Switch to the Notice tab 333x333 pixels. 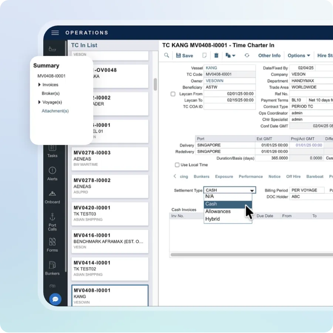[x=275, y=176]
